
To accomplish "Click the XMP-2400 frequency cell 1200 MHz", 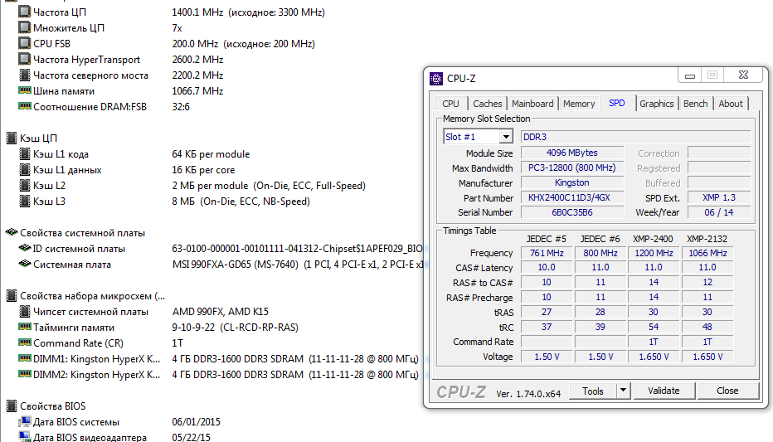I will (x=654, y=253).
